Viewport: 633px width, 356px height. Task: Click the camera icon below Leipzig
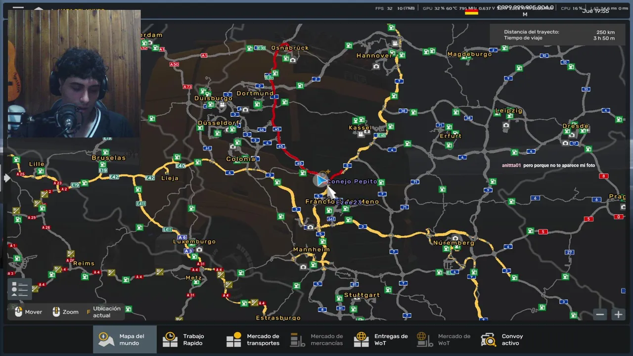point(506,126)
